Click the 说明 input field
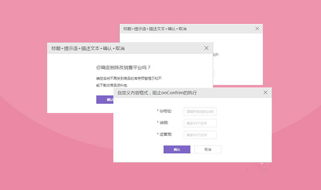Image resolution: width=321 pixels, height=190 pixels. click(200, 123)
